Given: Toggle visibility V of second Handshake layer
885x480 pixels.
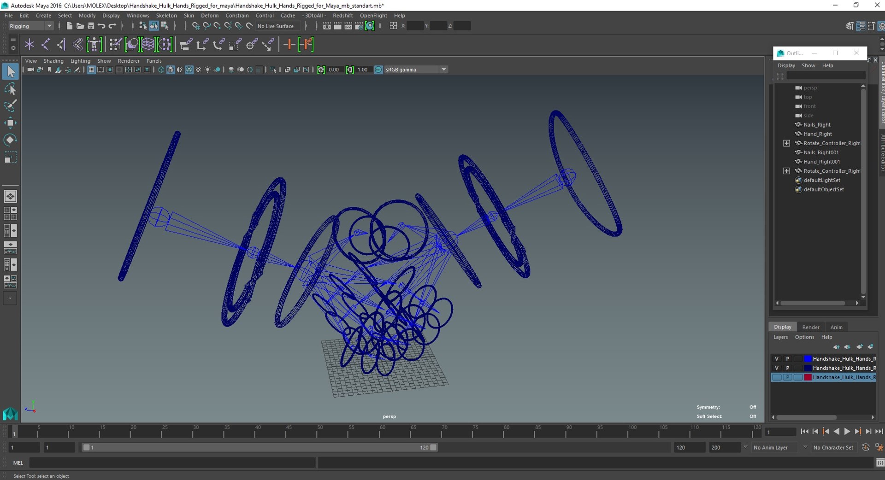Looking at the screenshot, I should coord(777,368).
